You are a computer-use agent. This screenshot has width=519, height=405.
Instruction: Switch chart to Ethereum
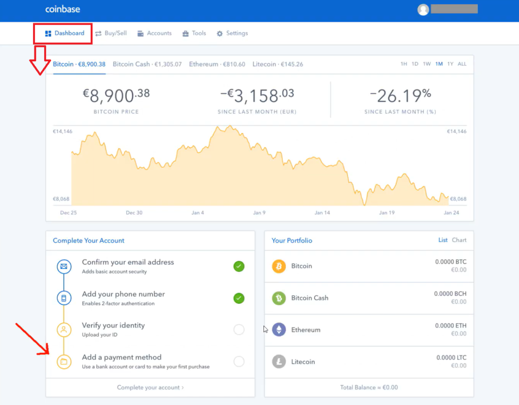point(217,64)
